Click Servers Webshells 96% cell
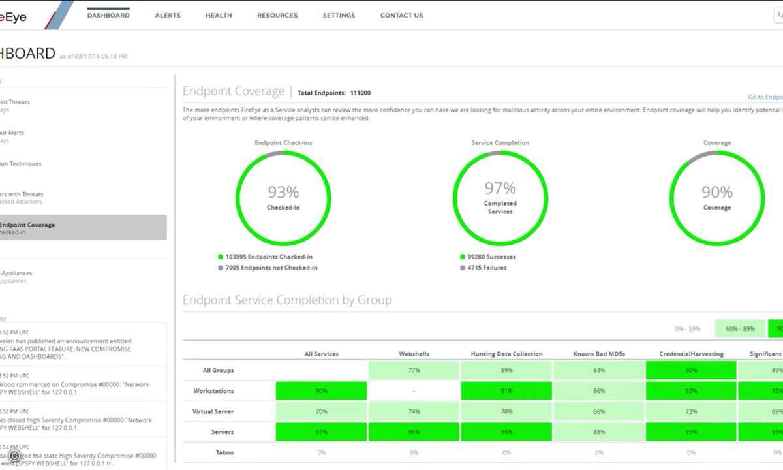 pos(414,432)
